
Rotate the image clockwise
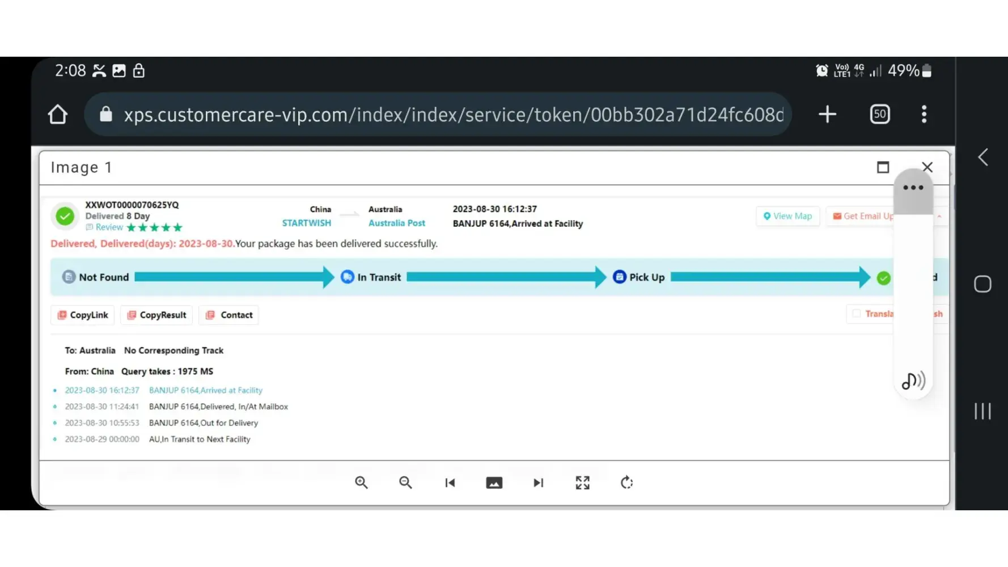626,483
